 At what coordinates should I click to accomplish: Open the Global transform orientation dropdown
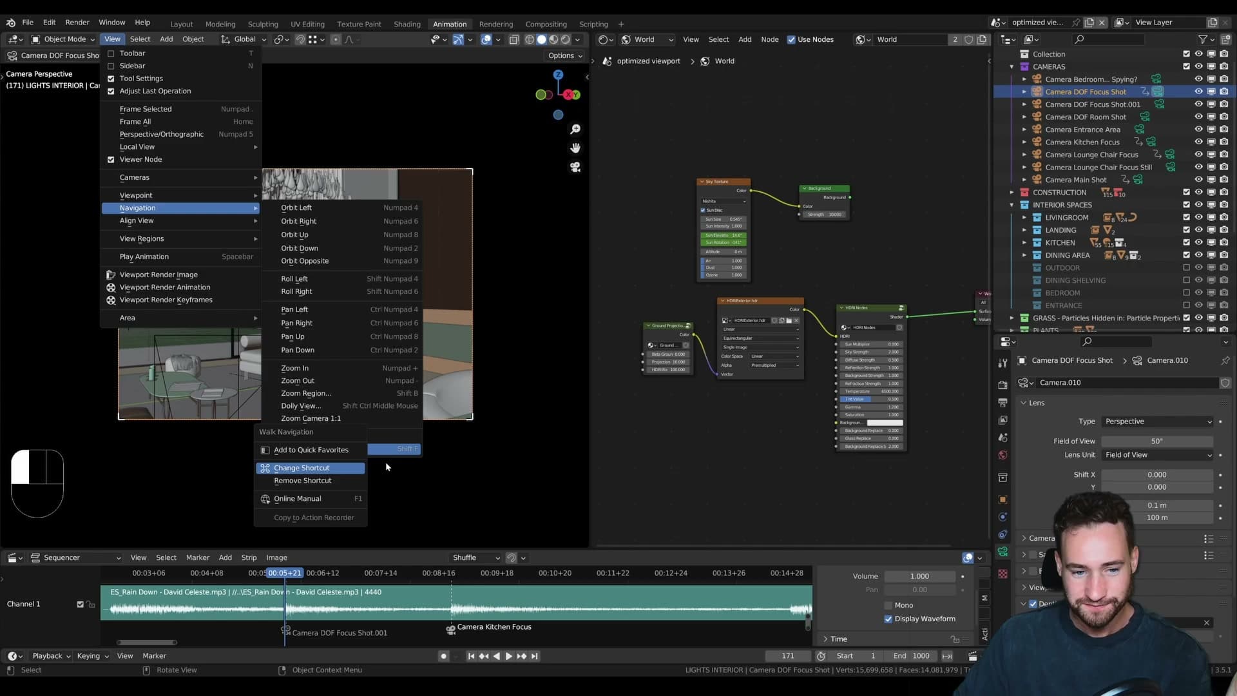pos(244,39)
